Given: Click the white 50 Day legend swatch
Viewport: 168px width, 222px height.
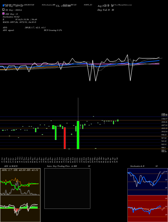Looking at the screenshot, I should 3,10.
